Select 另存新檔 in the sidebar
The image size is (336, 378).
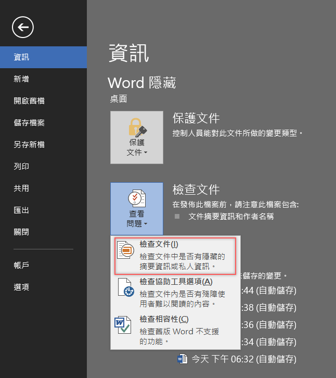point(43,145)
